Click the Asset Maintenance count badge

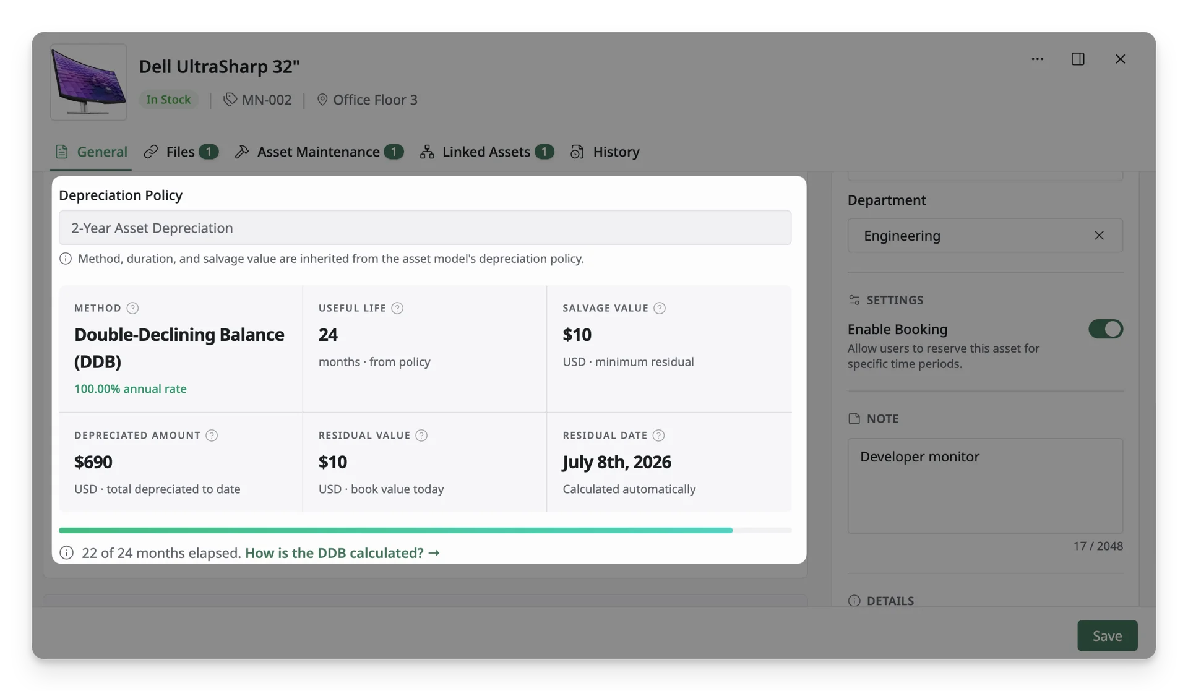tap(394, 152)
